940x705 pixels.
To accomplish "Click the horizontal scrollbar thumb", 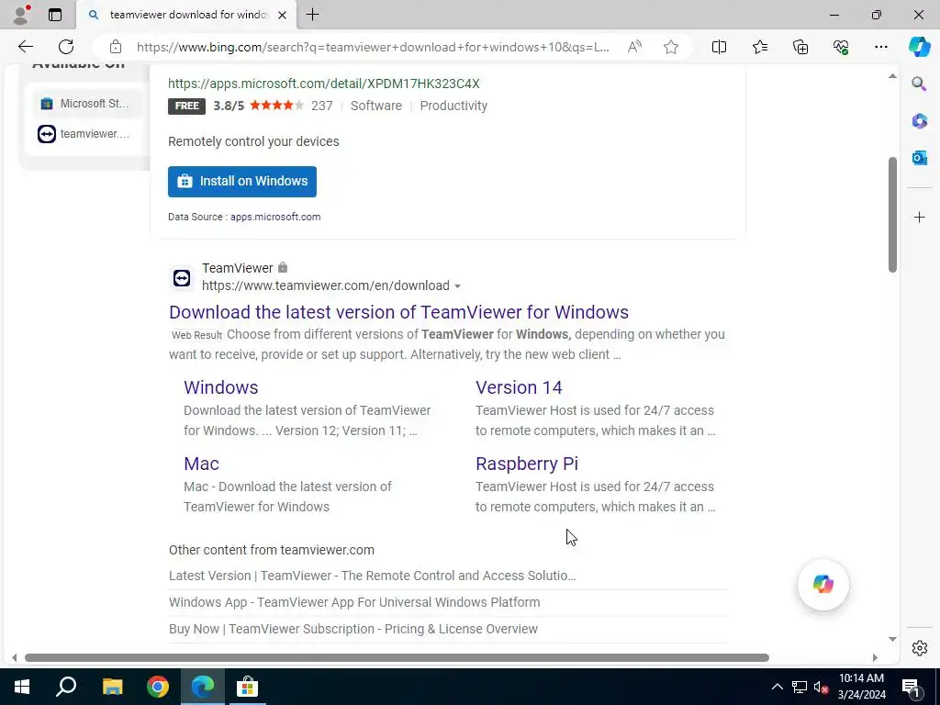I will pos(397,657).
